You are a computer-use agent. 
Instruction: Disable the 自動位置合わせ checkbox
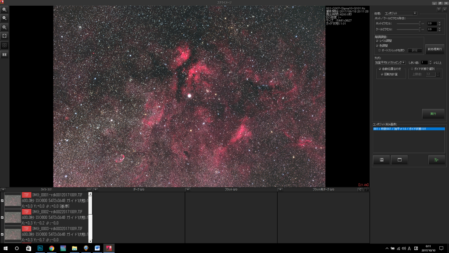(380, 69)
